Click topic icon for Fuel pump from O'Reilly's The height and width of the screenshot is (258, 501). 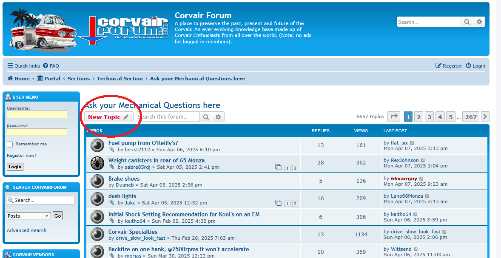click(97, 146)
